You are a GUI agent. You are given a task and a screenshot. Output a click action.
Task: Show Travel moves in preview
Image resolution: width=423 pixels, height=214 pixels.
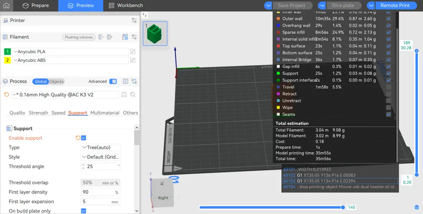click(388, 87)
